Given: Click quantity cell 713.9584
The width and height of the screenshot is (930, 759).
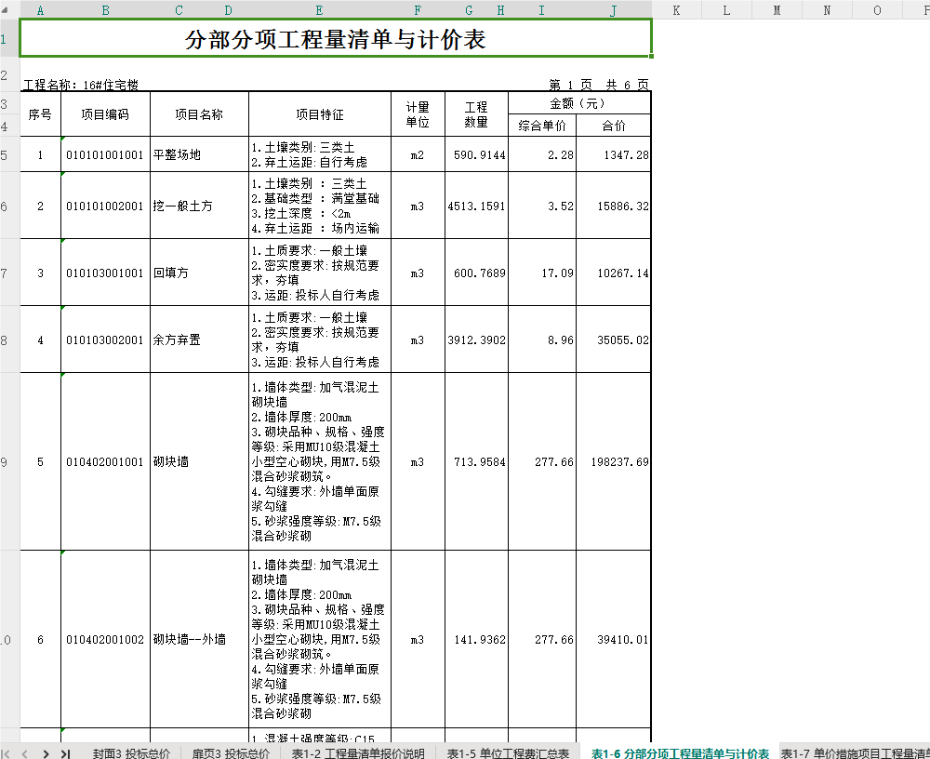Looking at the screenshot, I should click(x=476, y=461).
